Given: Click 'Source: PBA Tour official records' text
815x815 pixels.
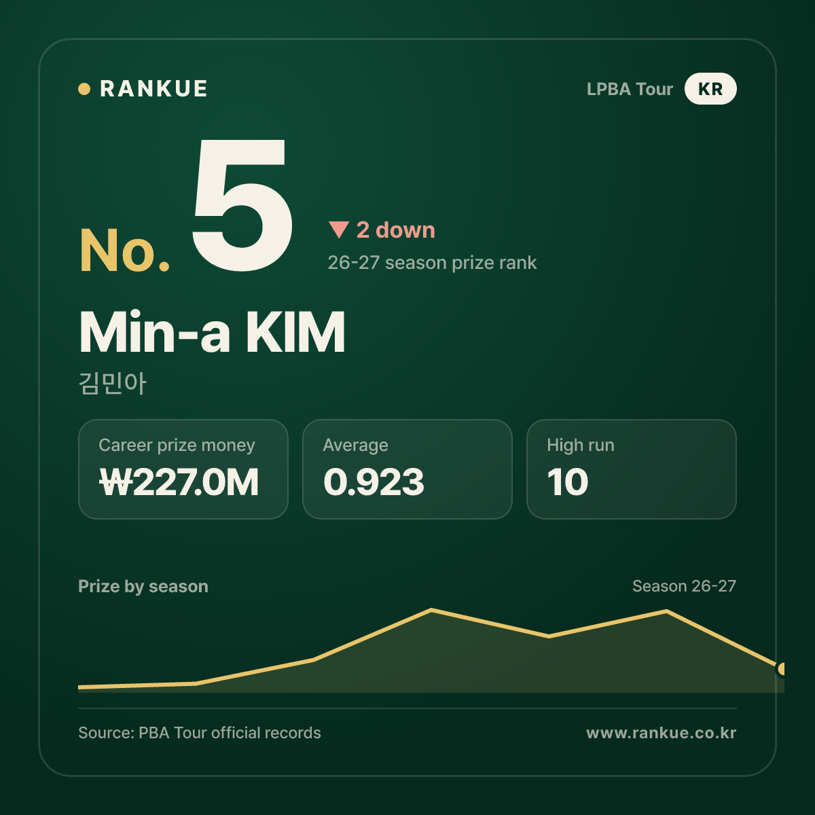Looking at the screenshot, I should point(200,733).
